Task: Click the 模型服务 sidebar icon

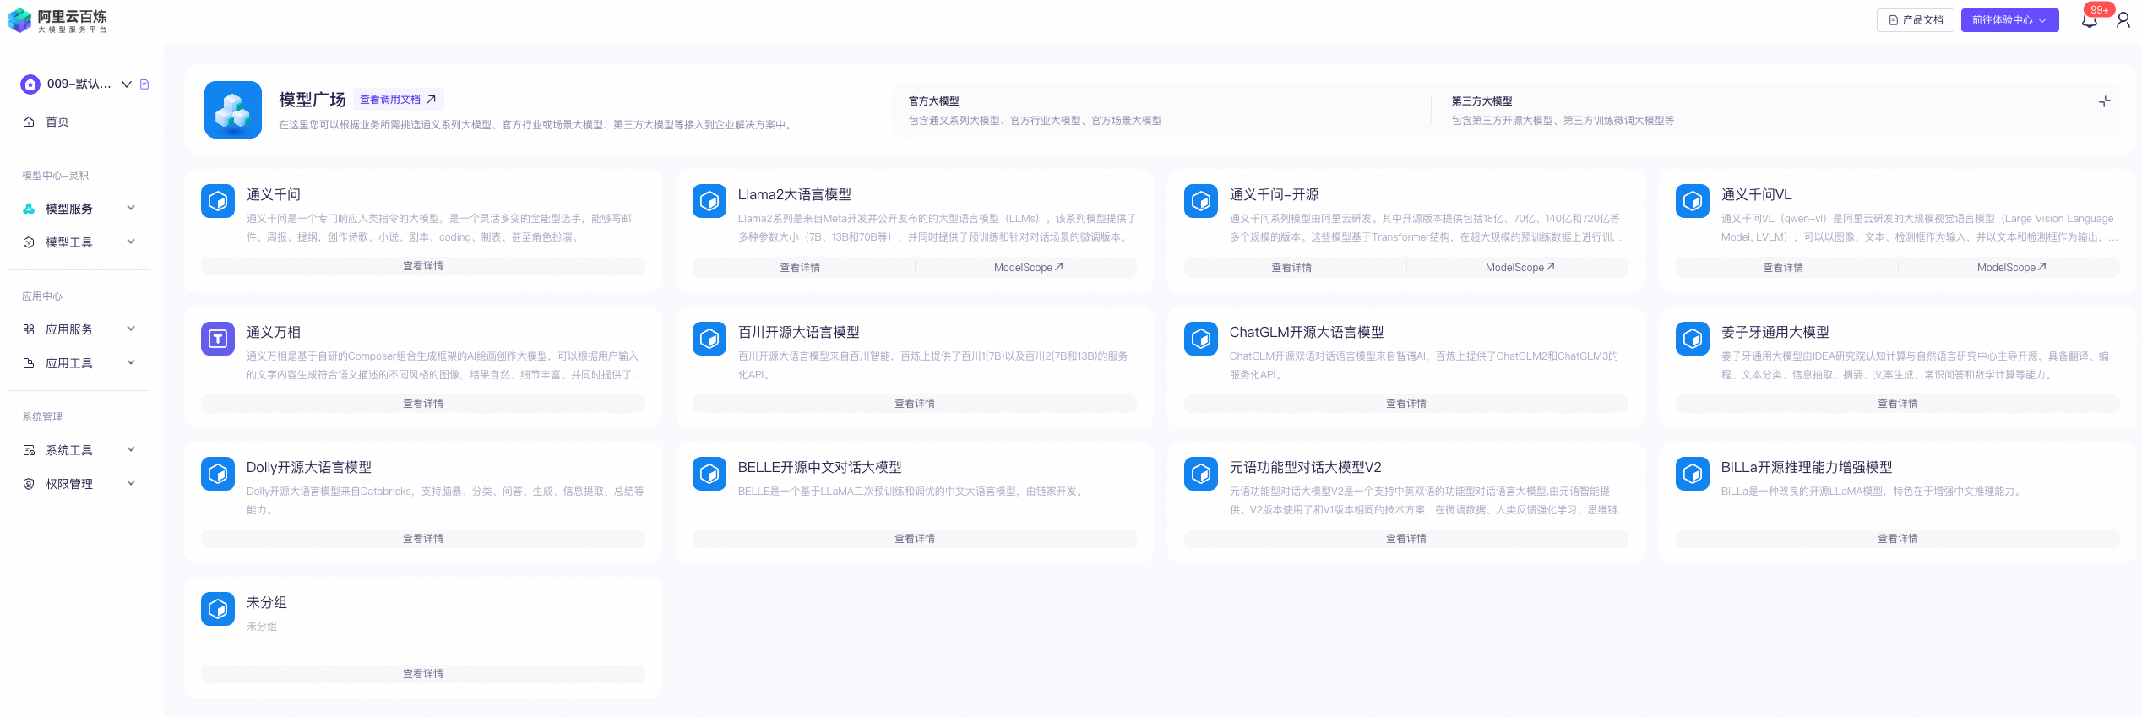Action: pyautogui.click(x=29, y=209)
